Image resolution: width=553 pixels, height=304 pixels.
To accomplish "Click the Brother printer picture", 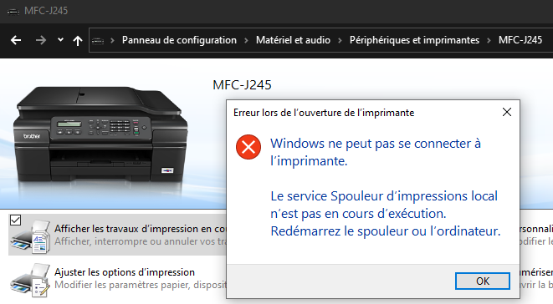I will pyautogui.click(x=100, y=135).
